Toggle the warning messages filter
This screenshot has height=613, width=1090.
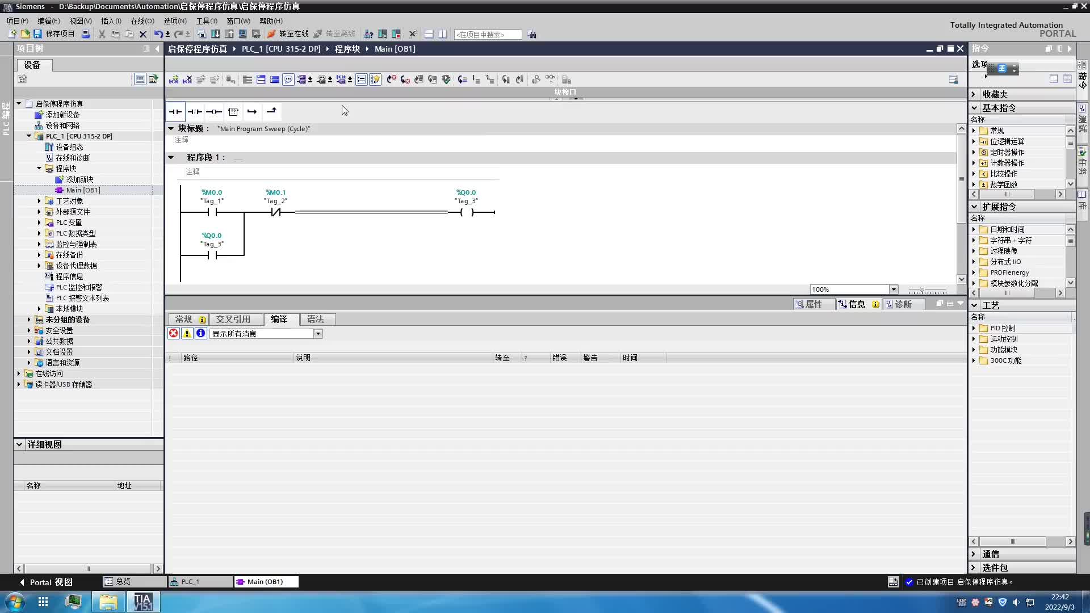[187, 333]
